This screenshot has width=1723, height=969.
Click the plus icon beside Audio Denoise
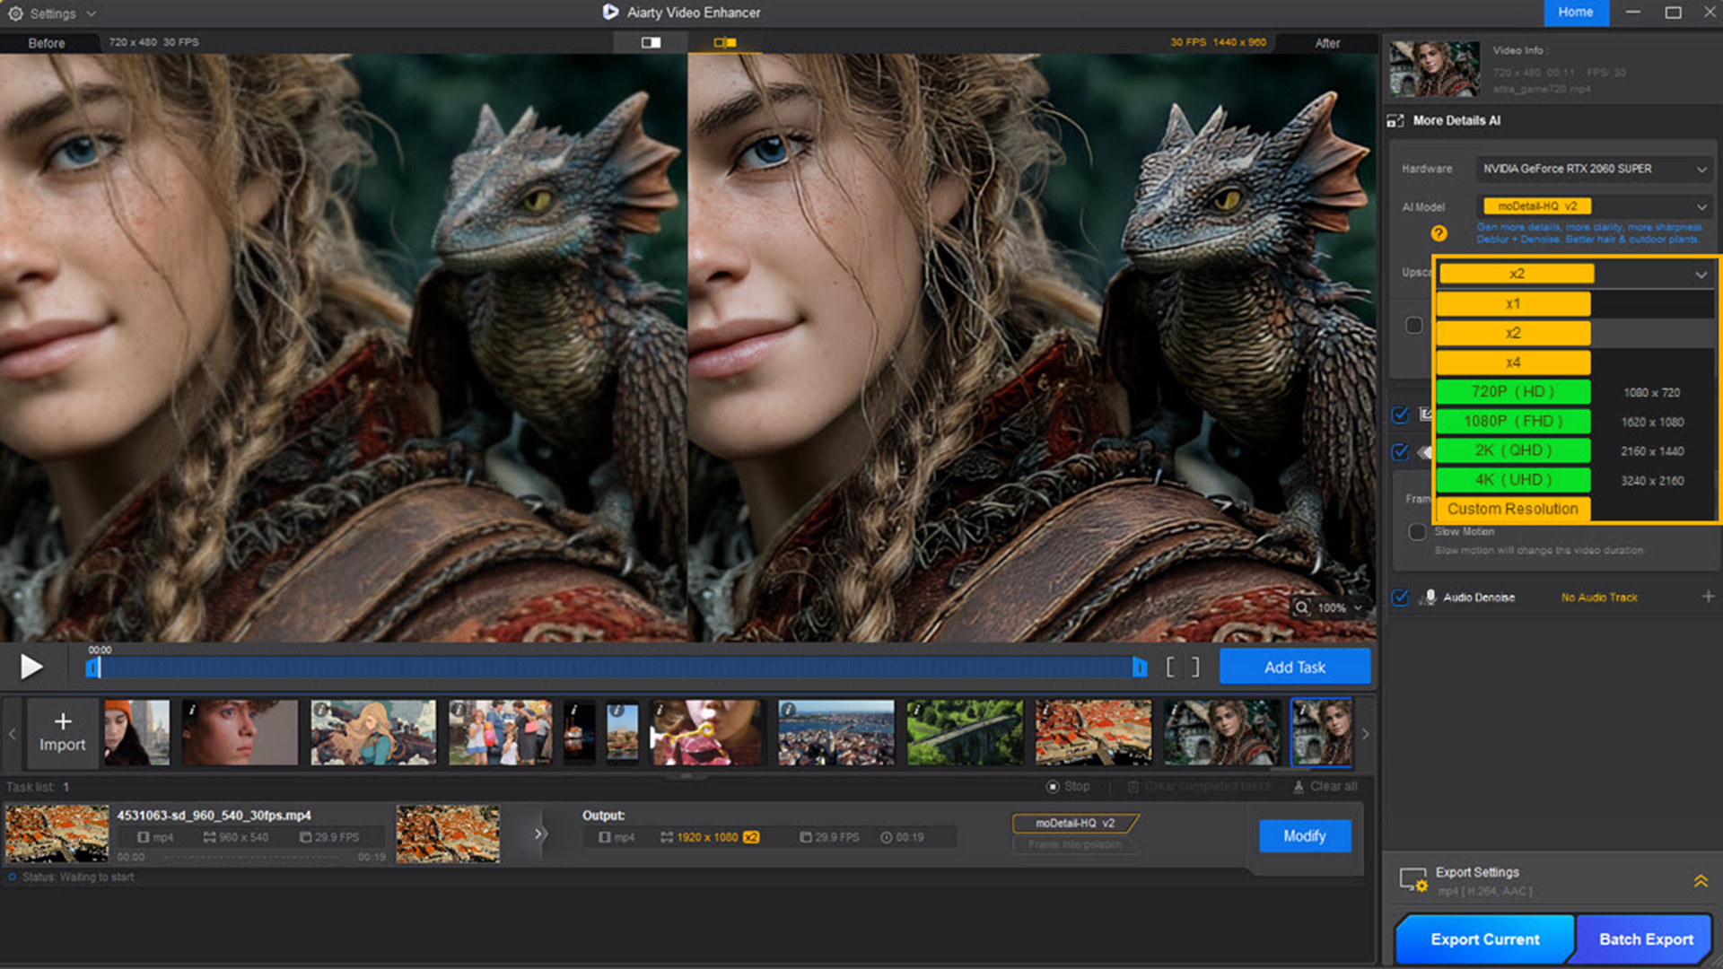tap(1708, 597)
